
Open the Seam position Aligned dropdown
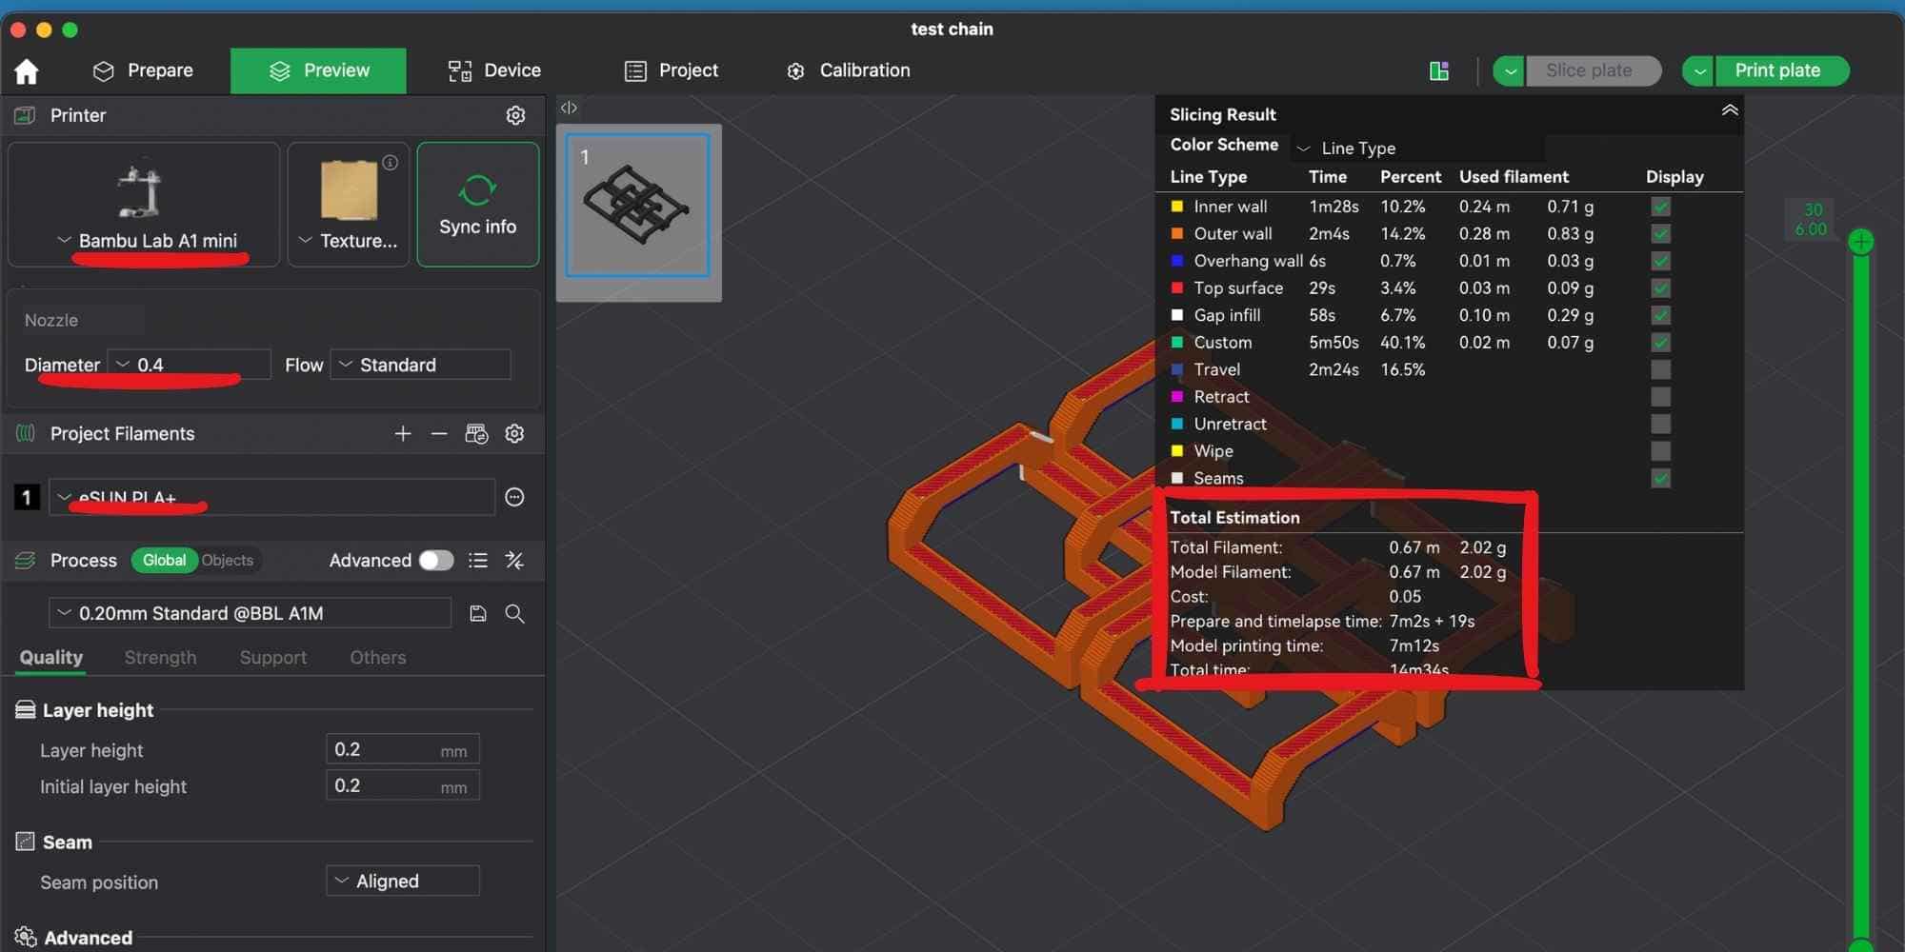pos(403,882)
